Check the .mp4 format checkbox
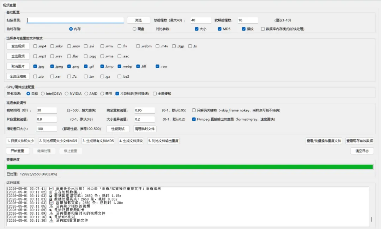 coord(35,46)
